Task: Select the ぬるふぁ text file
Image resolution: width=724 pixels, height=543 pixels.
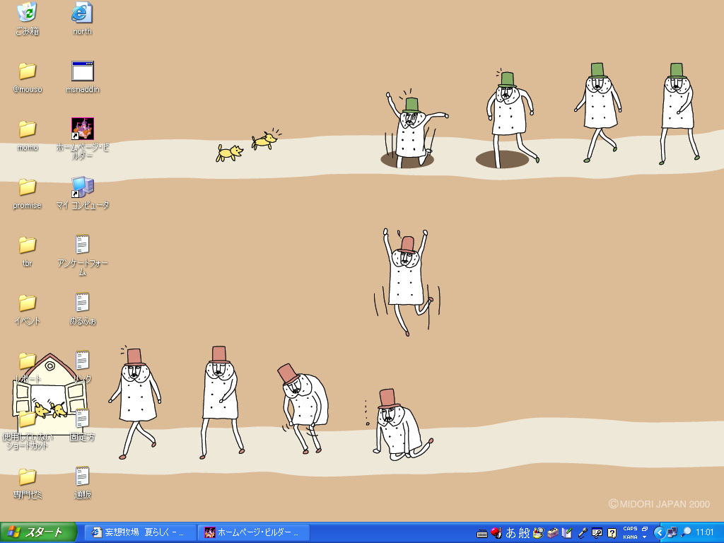Action: pyautogui.click(x=83, y=310)
